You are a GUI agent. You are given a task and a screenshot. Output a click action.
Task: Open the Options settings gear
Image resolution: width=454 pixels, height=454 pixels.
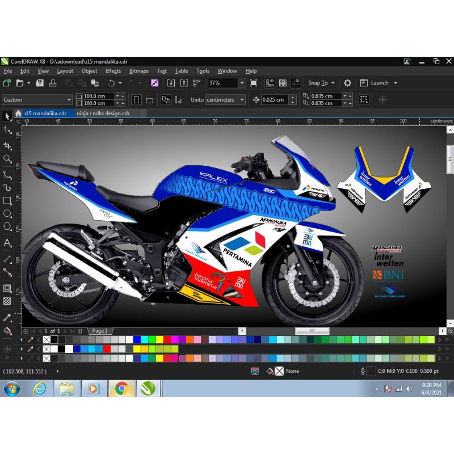pyautogui.click(x=348, y=83)
